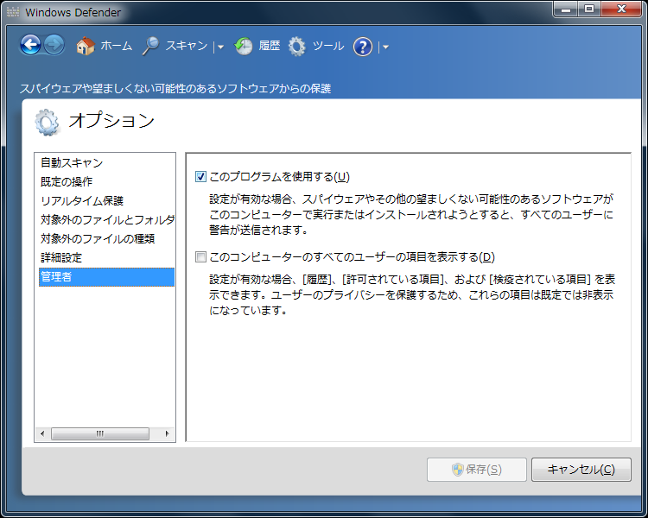
Task: Click the 保存 button
Action: click(476, 470)
